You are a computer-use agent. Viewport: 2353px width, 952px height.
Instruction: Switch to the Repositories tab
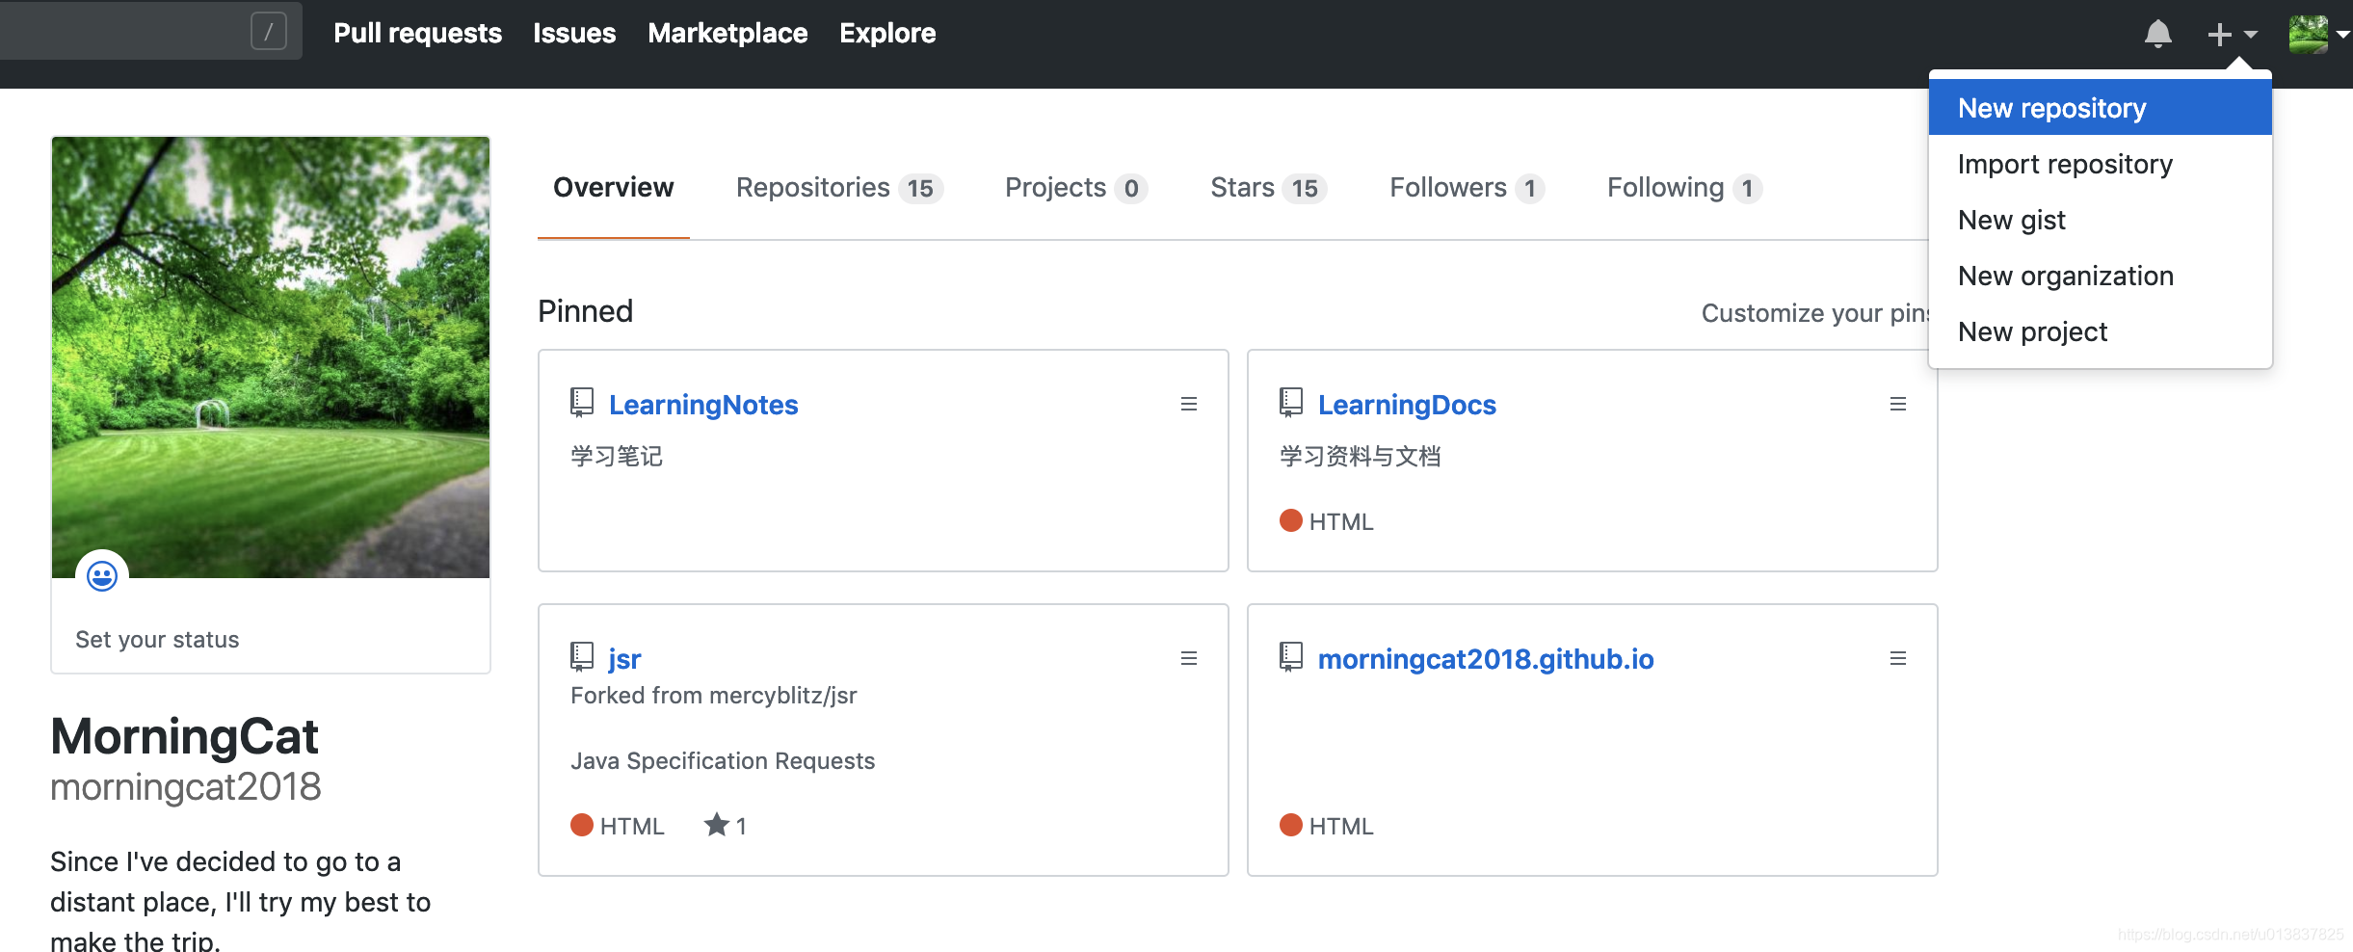[839, 188]
